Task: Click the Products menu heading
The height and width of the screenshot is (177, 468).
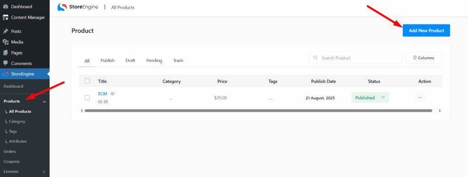Action: pyautogui.click(x=11, y=102)
